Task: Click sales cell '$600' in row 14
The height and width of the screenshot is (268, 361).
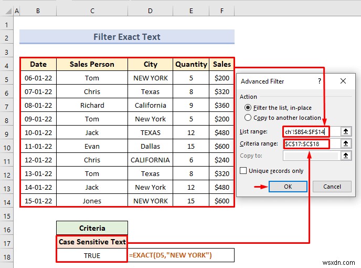Action: click(x=221, y=201)
